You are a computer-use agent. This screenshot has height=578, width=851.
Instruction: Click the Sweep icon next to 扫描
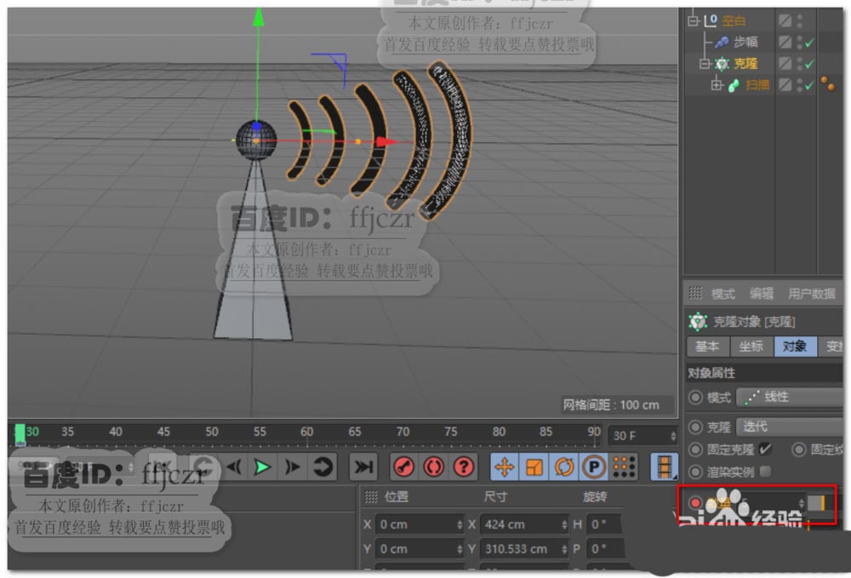coord(734,85)
